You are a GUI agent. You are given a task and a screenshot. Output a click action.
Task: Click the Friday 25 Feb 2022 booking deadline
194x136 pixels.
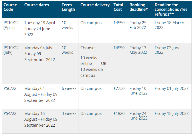(x=138, y=25)
